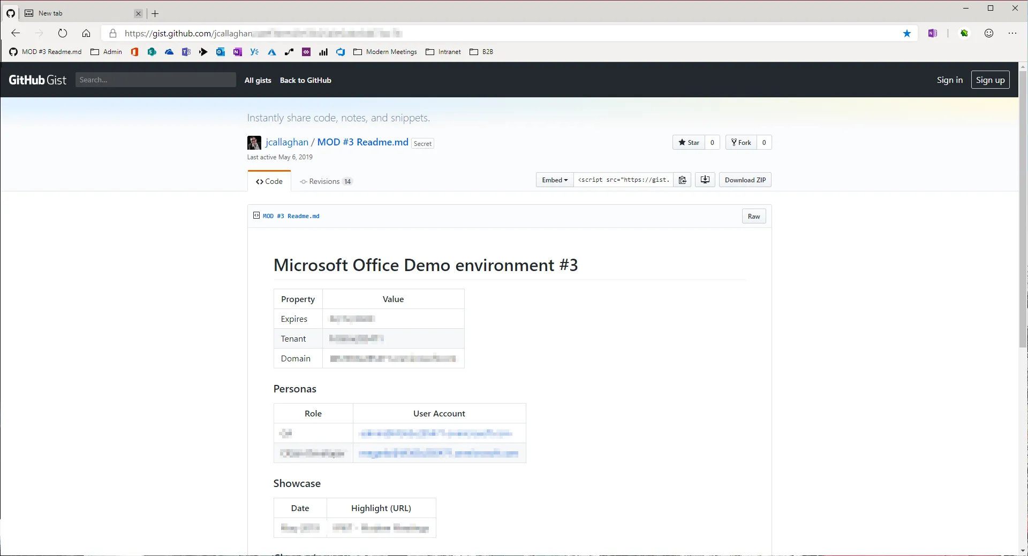Refresh the current page

point(63,33)
